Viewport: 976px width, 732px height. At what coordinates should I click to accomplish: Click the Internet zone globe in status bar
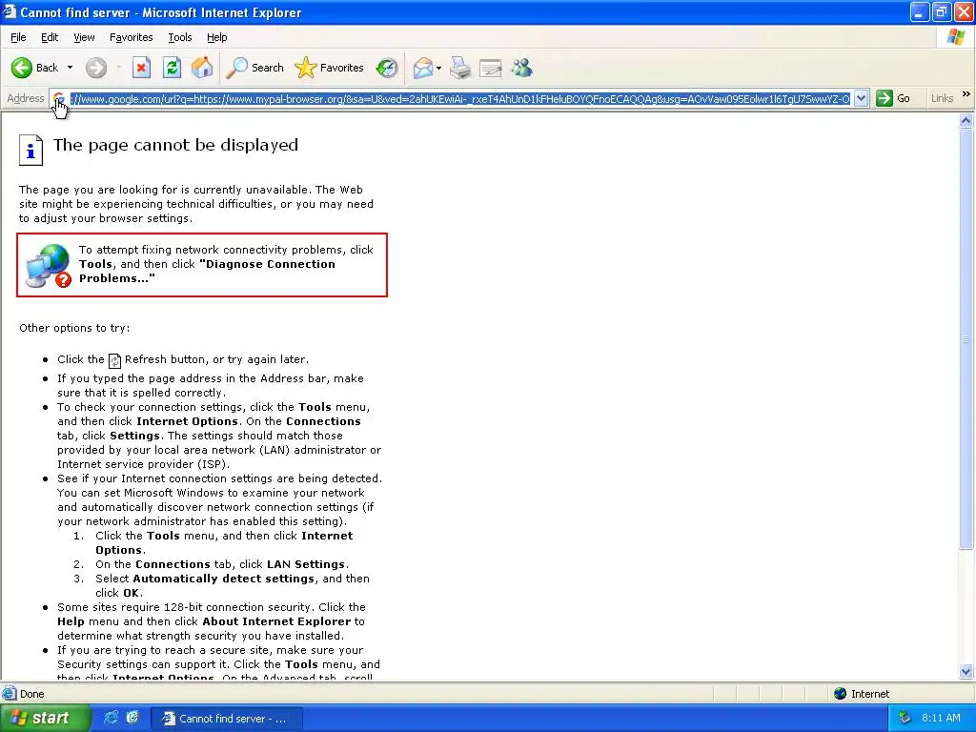coord(841,694)
